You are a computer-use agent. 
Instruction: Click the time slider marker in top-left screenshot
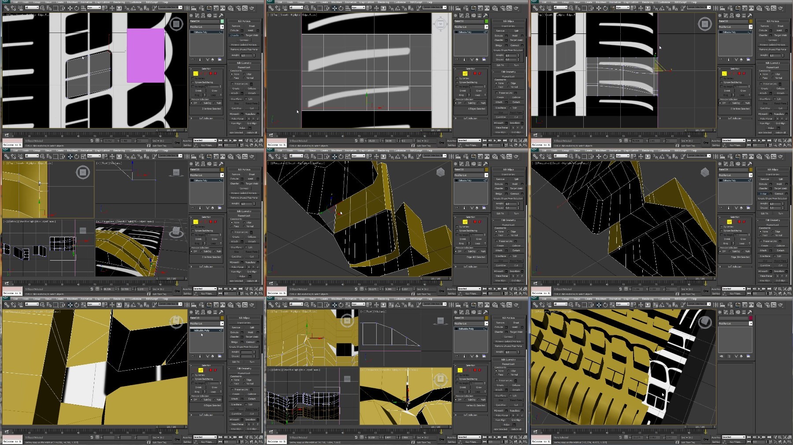tap(178, 135)
